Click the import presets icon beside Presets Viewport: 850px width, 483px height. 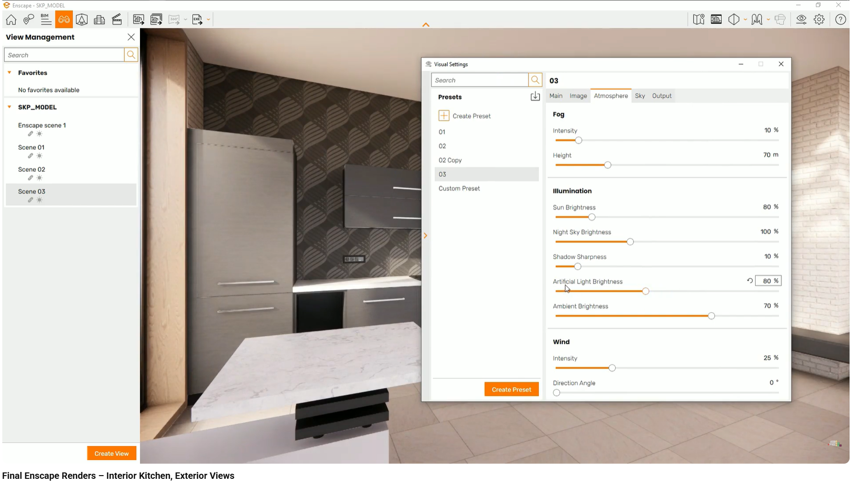point(535,96)
